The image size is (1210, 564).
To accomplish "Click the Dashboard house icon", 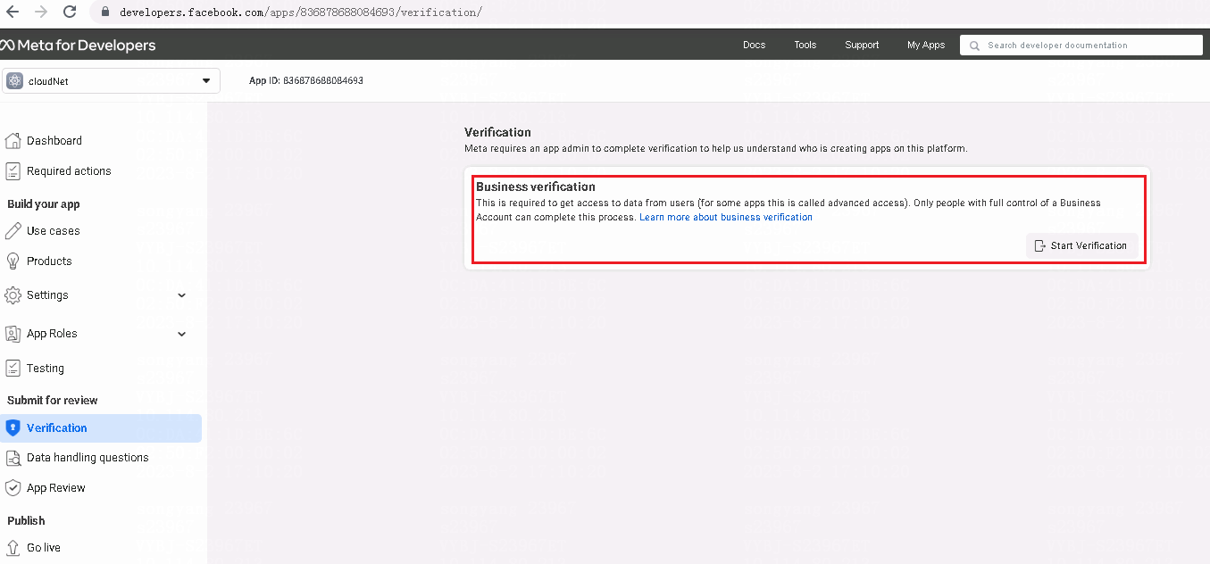I will click(13, 140).
